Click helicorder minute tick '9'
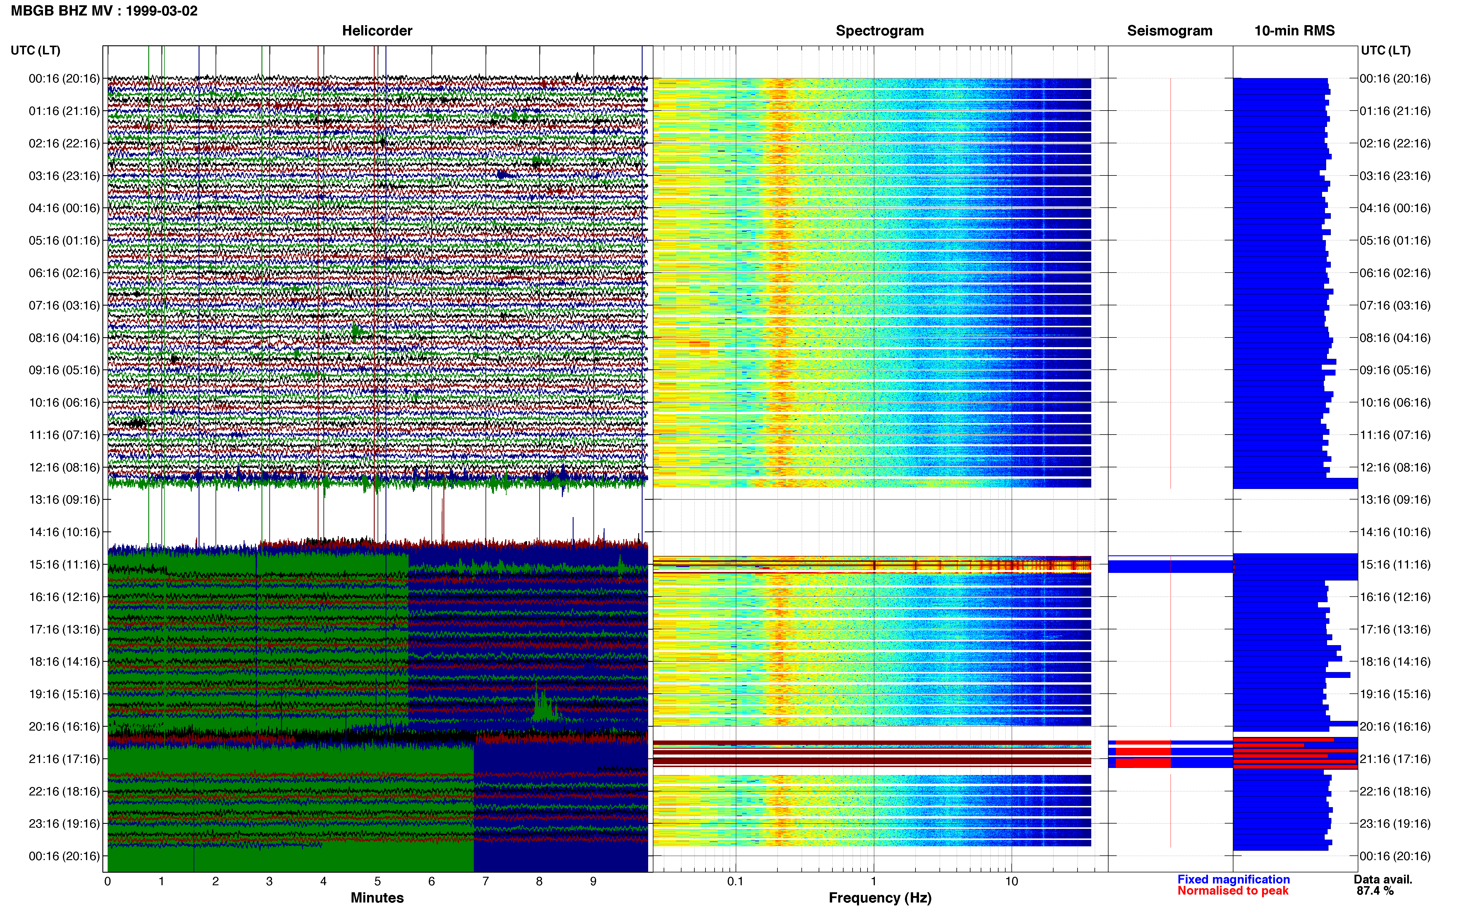This screenshot has width=1468, height=918. [593, 881]
